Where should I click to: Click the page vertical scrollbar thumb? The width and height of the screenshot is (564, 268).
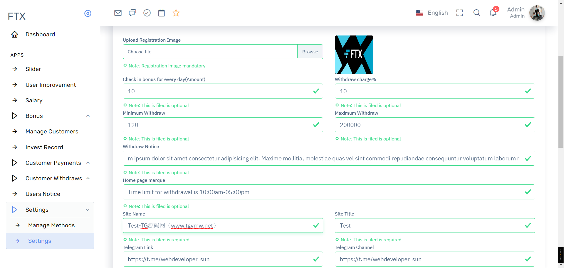561,102
